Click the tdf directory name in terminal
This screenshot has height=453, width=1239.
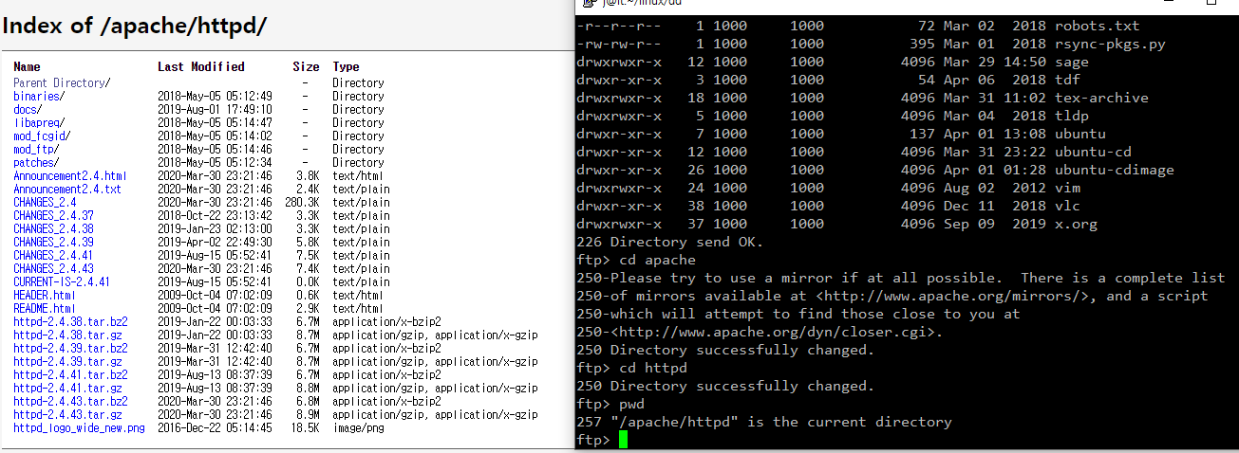point(1067,80)
